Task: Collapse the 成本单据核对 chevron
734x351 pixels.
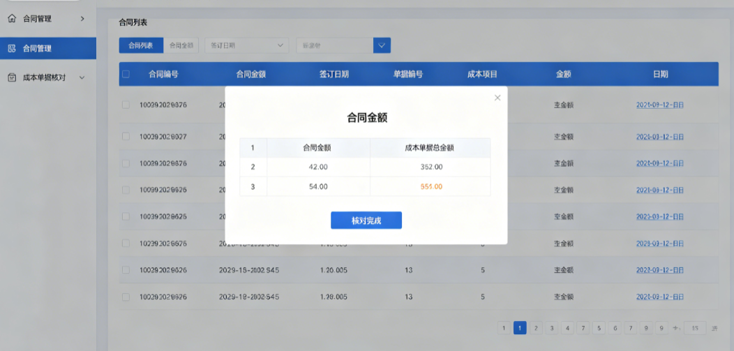Action: [x=82, y=77]
